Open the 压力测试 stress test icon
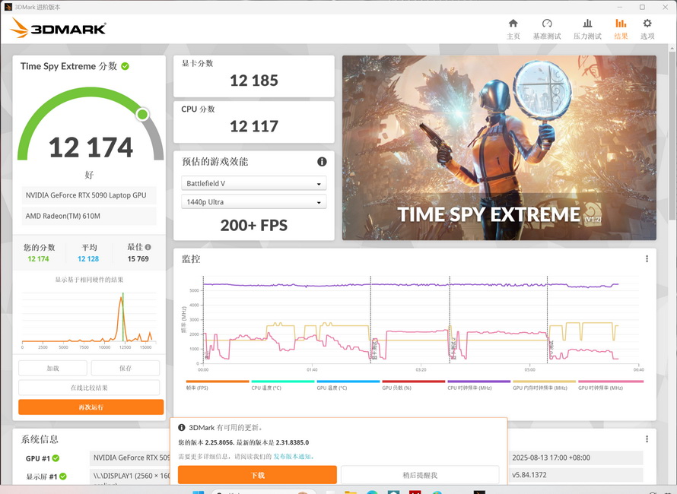This screenshot has width=677, height=494. coord(587,29)
